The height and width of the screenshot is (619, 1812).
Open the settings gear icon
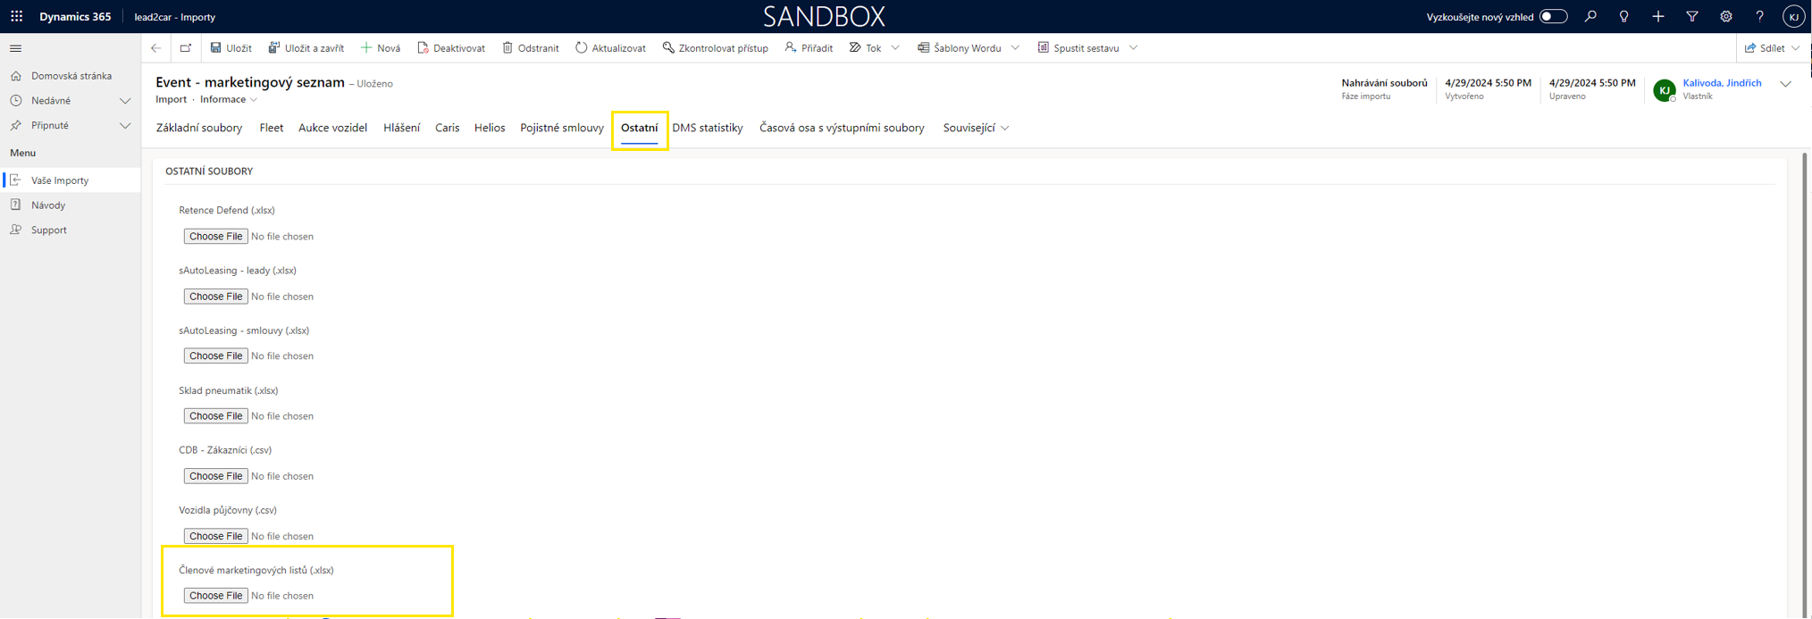1725,16
